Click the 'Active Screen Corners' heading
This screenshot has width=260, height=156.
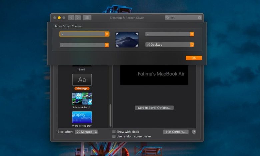(x=68, y=26)
